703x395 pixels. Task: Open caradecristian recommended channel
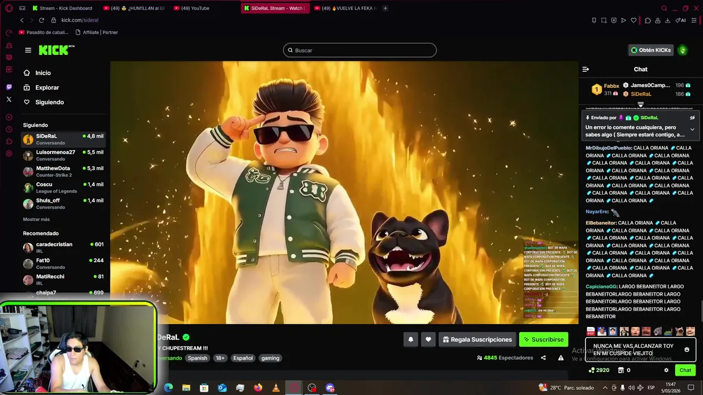[64, 247]
